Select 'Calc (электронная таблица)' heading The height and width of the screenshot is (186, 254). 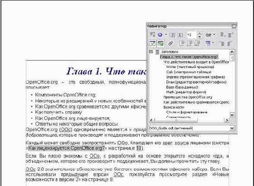189,72
